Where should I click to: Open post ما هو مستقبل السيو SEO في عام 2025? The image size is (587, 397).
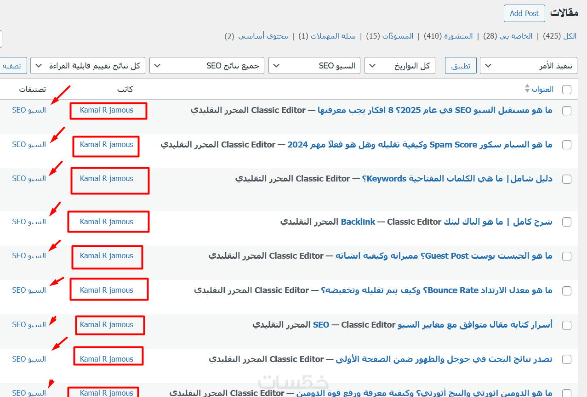(x=435, y=110)
